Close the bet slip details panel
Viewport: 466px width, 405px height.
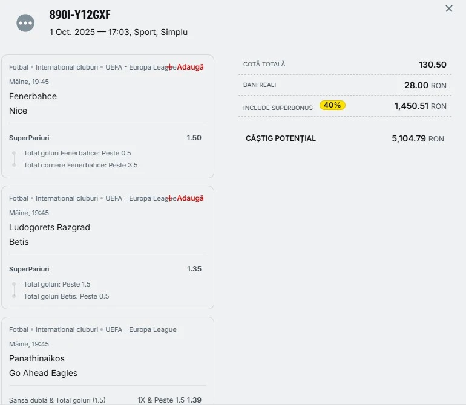448,8
